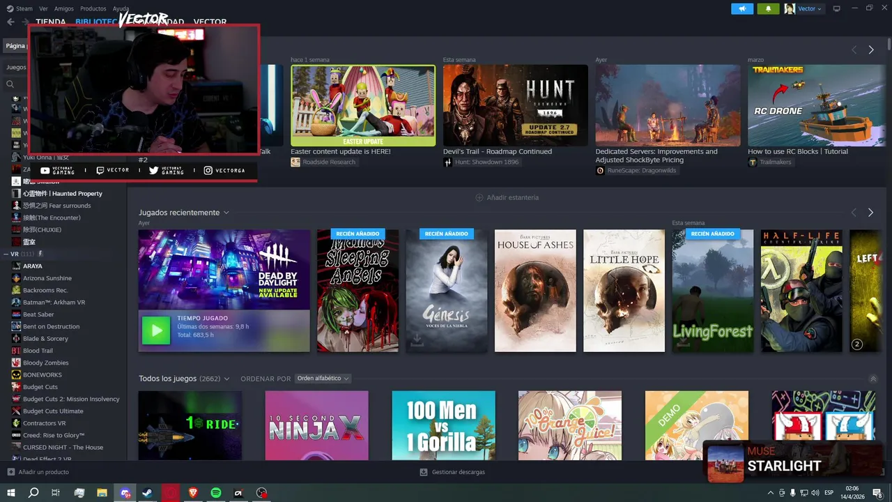Click the BONEWORKS skull icon
Image resolution: width=892 pixels, height=502 pixels.
(x=16, y=374)
